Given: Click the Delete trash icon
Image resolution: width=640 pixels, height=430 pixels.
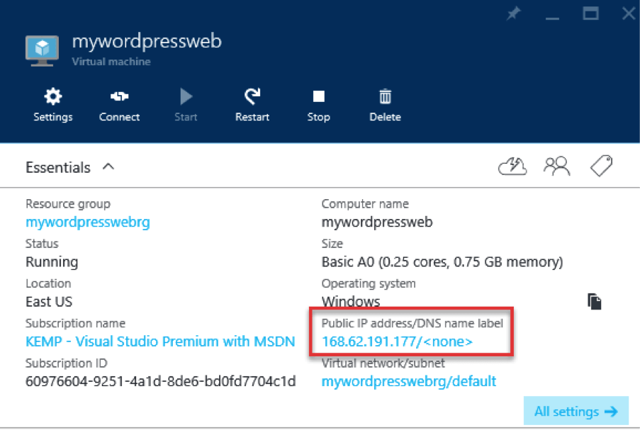Looking at the screenshot, I should point(385,97).
